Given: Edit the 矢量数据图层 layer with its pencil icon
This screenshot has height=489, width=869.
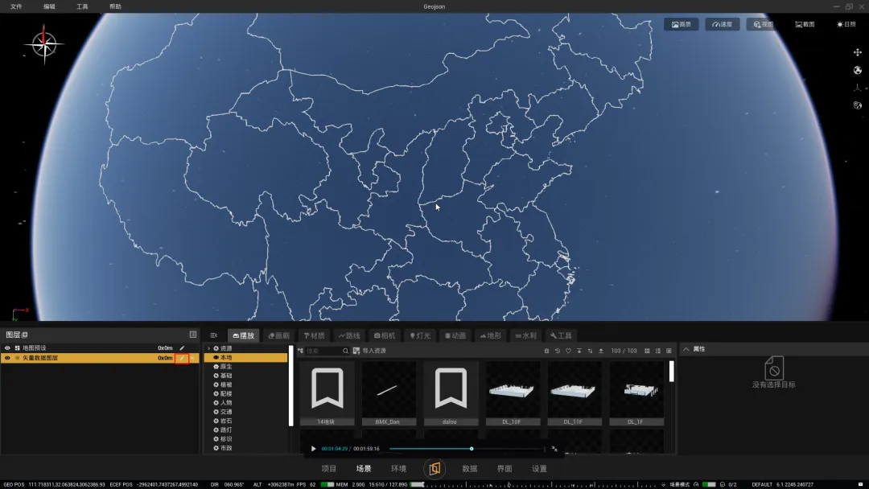Looking at the screenshot, I should (182, 358).
